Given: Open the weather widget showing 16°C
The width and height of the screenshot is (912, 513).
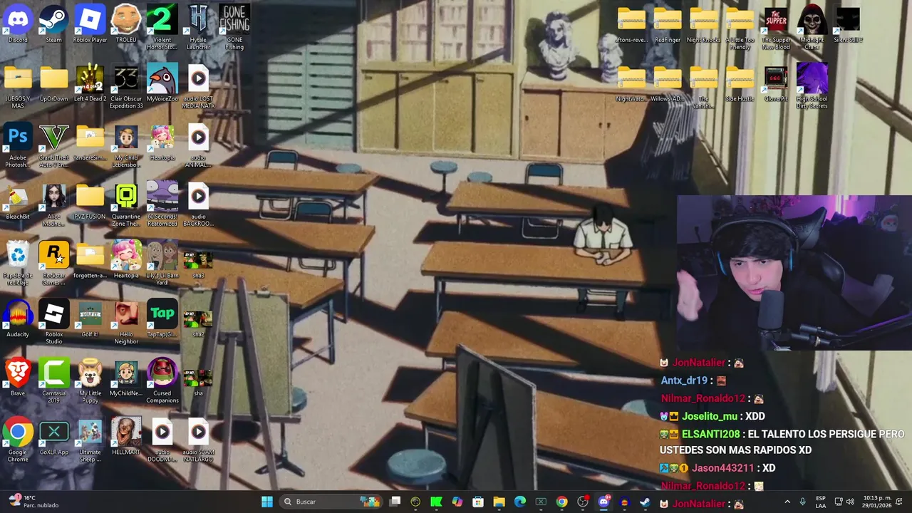Looking at the screenshot, I should tap(32, 502).
